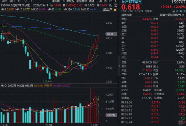Open the more periods dropdown after 5分

pyautogui.click(x=31, y=1)
